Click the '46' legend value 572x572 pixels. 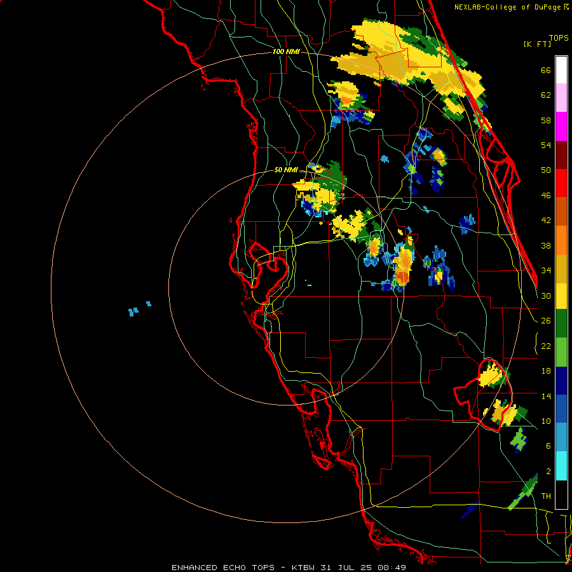coord(546,195)
